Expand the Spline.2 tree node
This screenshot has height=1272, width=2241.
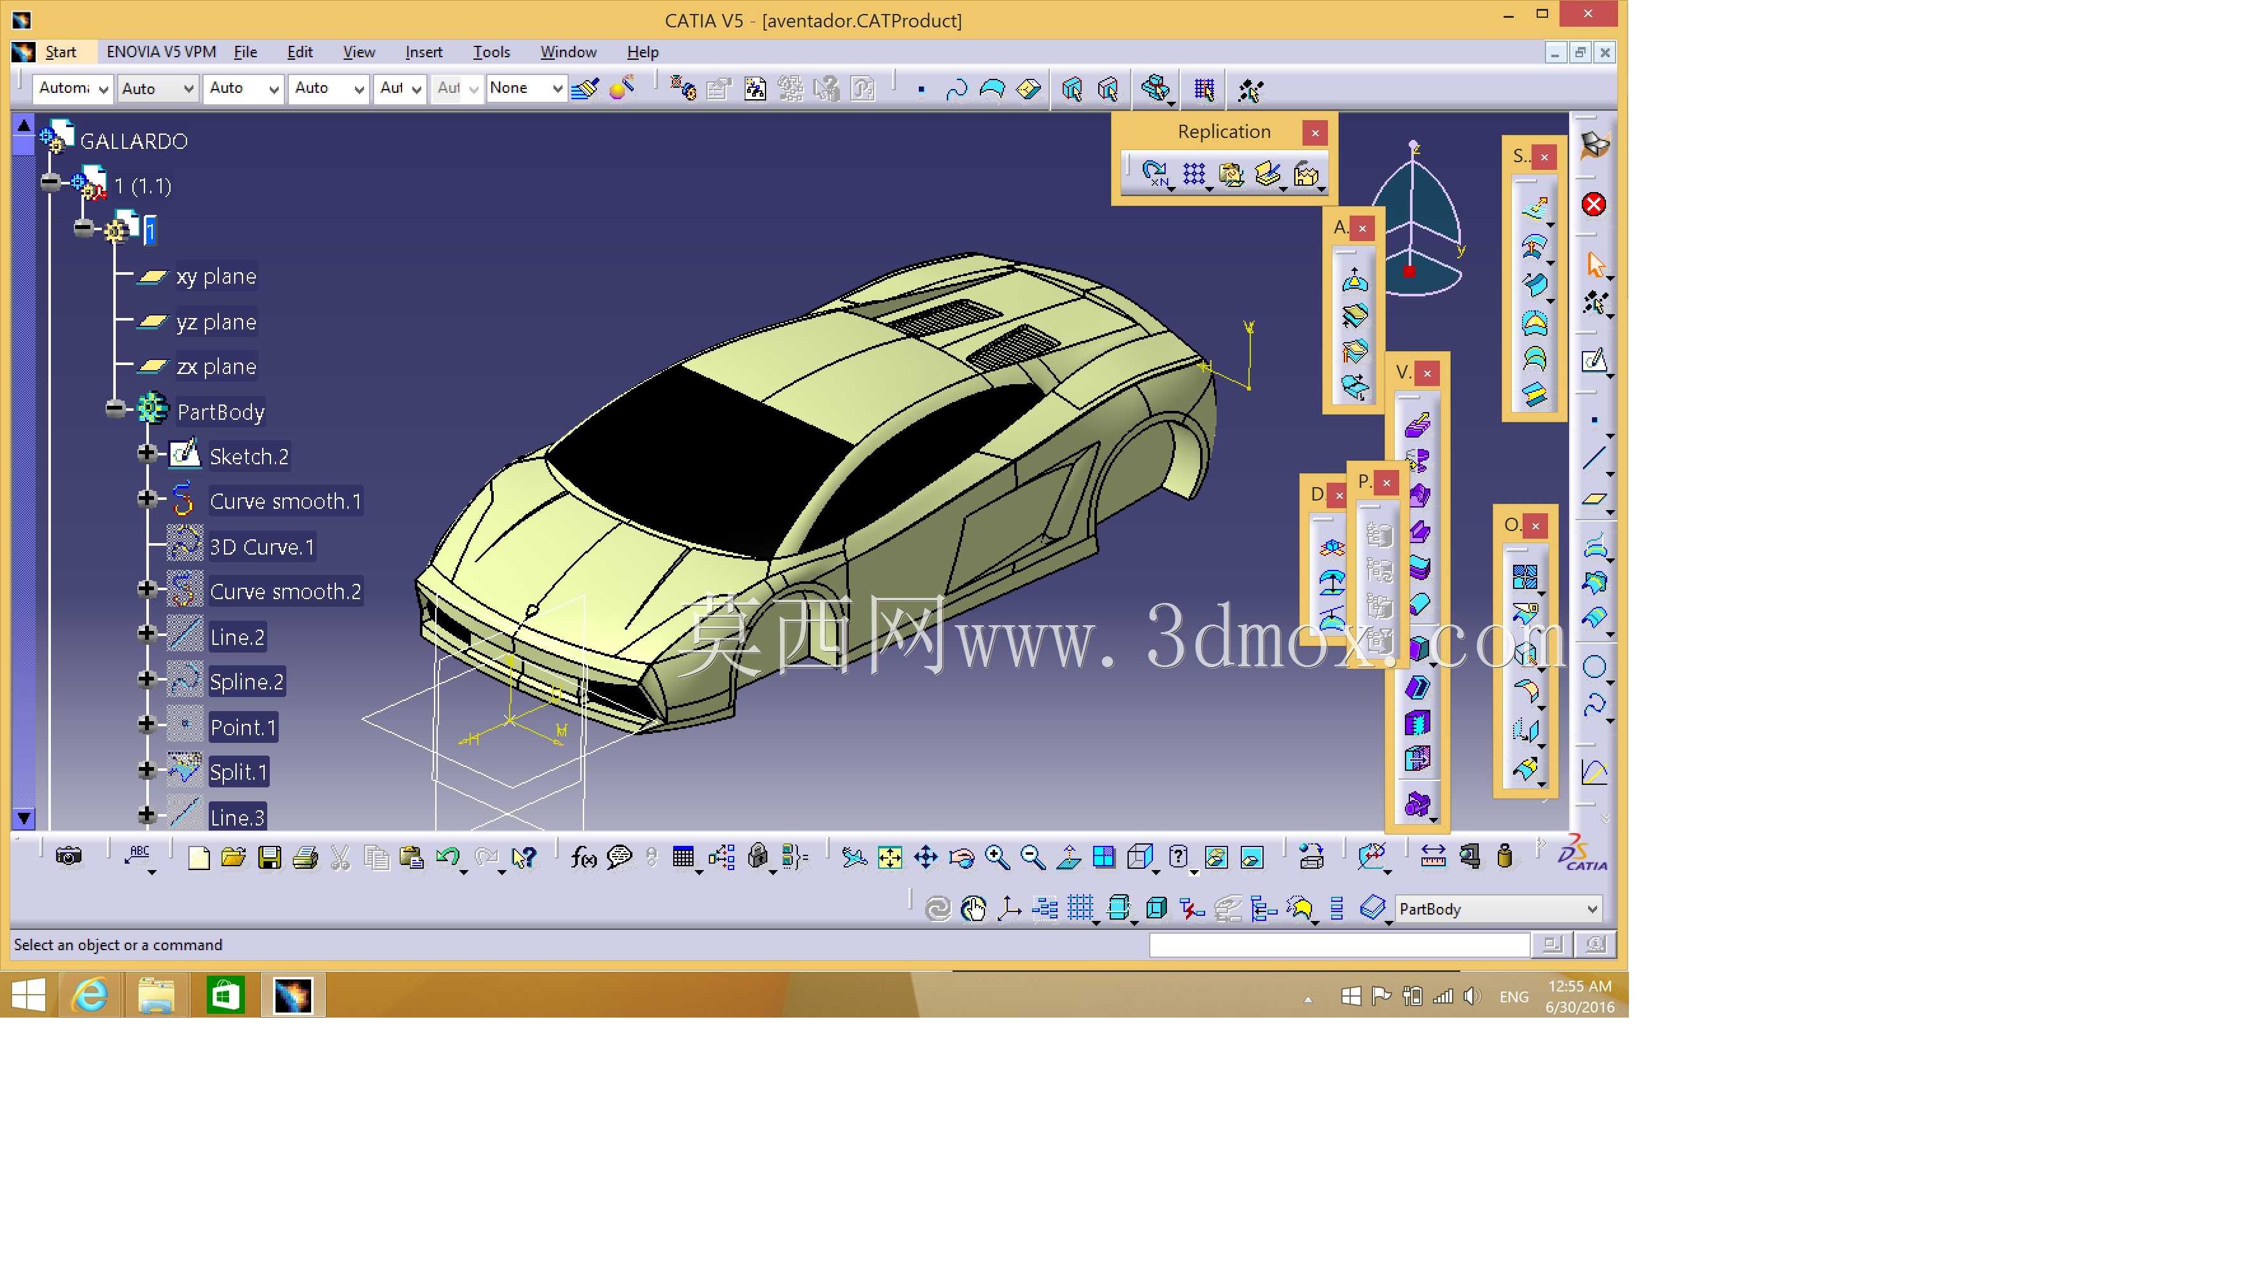(147, 679)
